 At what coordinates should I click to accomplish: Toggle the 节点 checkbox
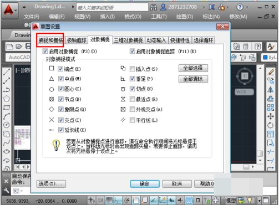pos(61,99)
